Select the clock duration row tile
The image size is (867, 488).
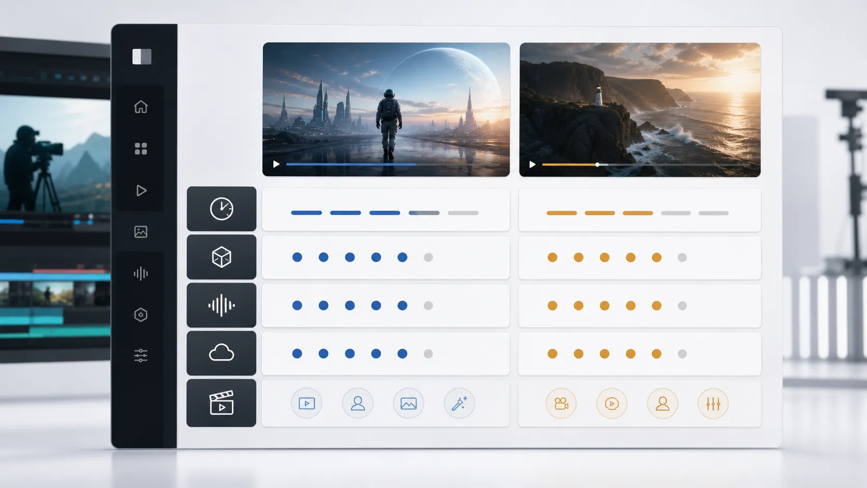coord(221,209)
